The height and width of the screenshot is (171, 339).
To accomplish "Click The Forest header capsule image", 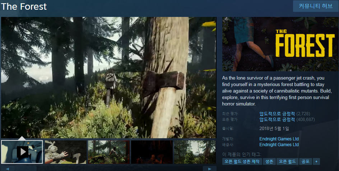I will (280, 44).
